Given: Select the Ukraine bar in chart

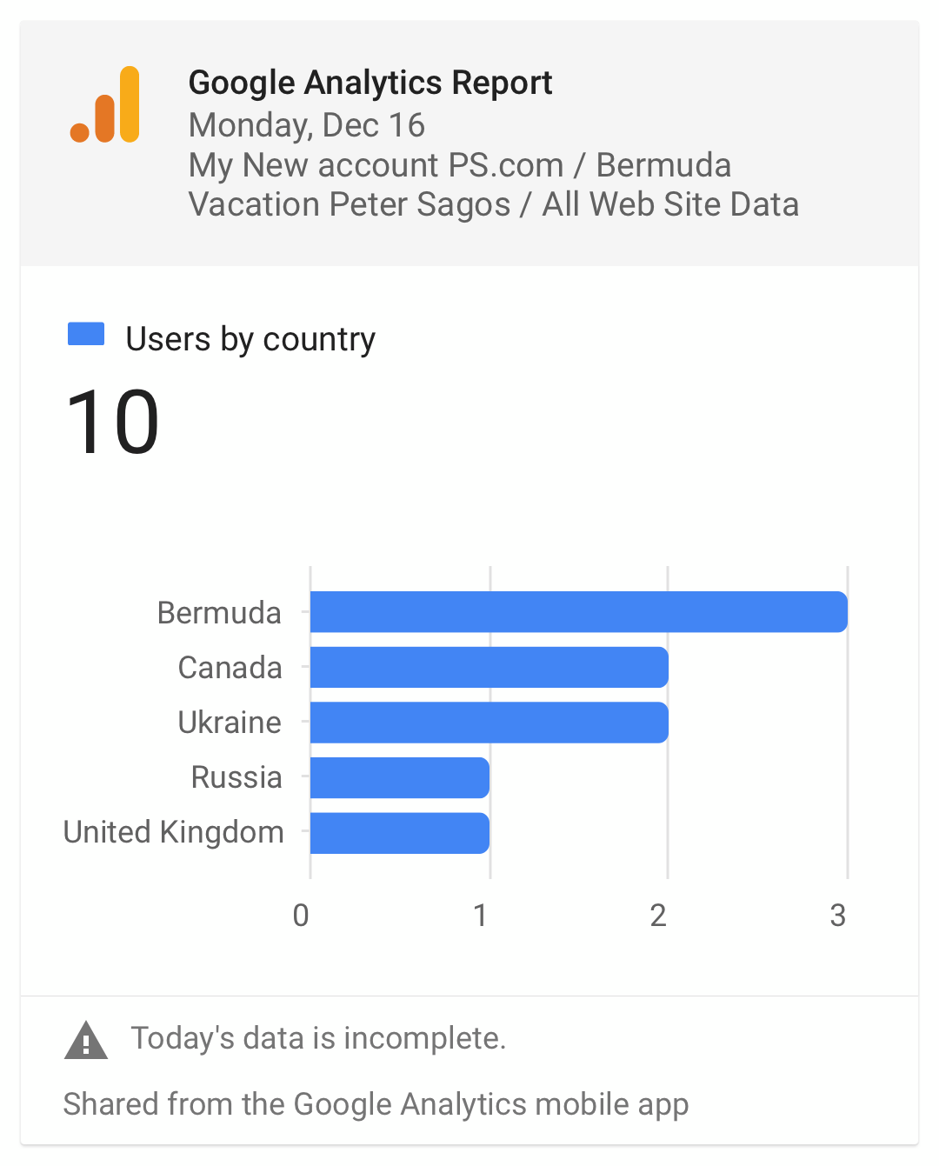Looking at the screenshot, I should [489, 723].
